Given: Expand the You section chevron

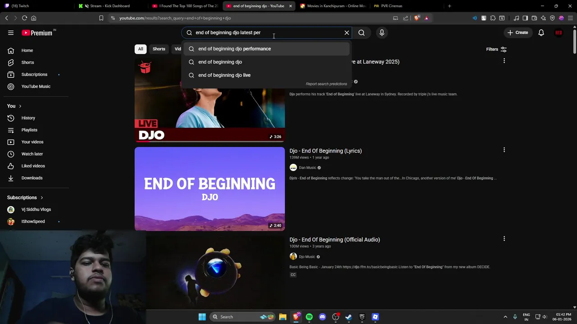Looking at the screenshot, I should (x=20, y=106).
